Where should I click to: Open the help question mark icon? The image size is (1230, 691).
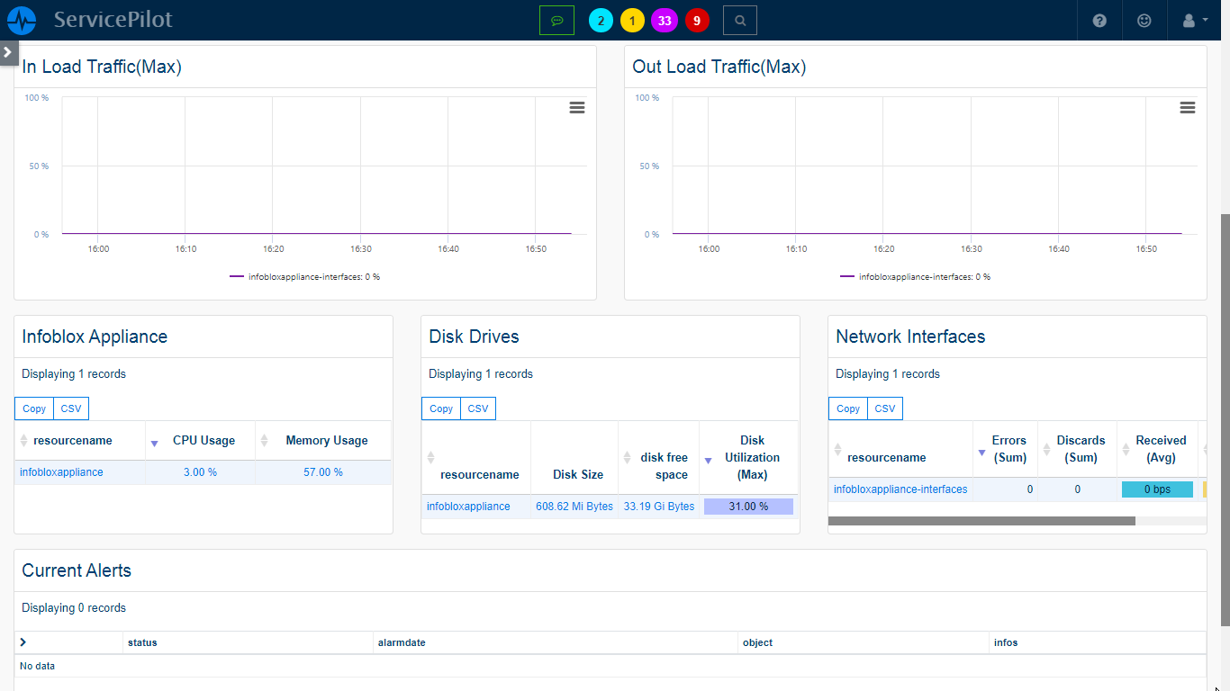pos(1099,20)
